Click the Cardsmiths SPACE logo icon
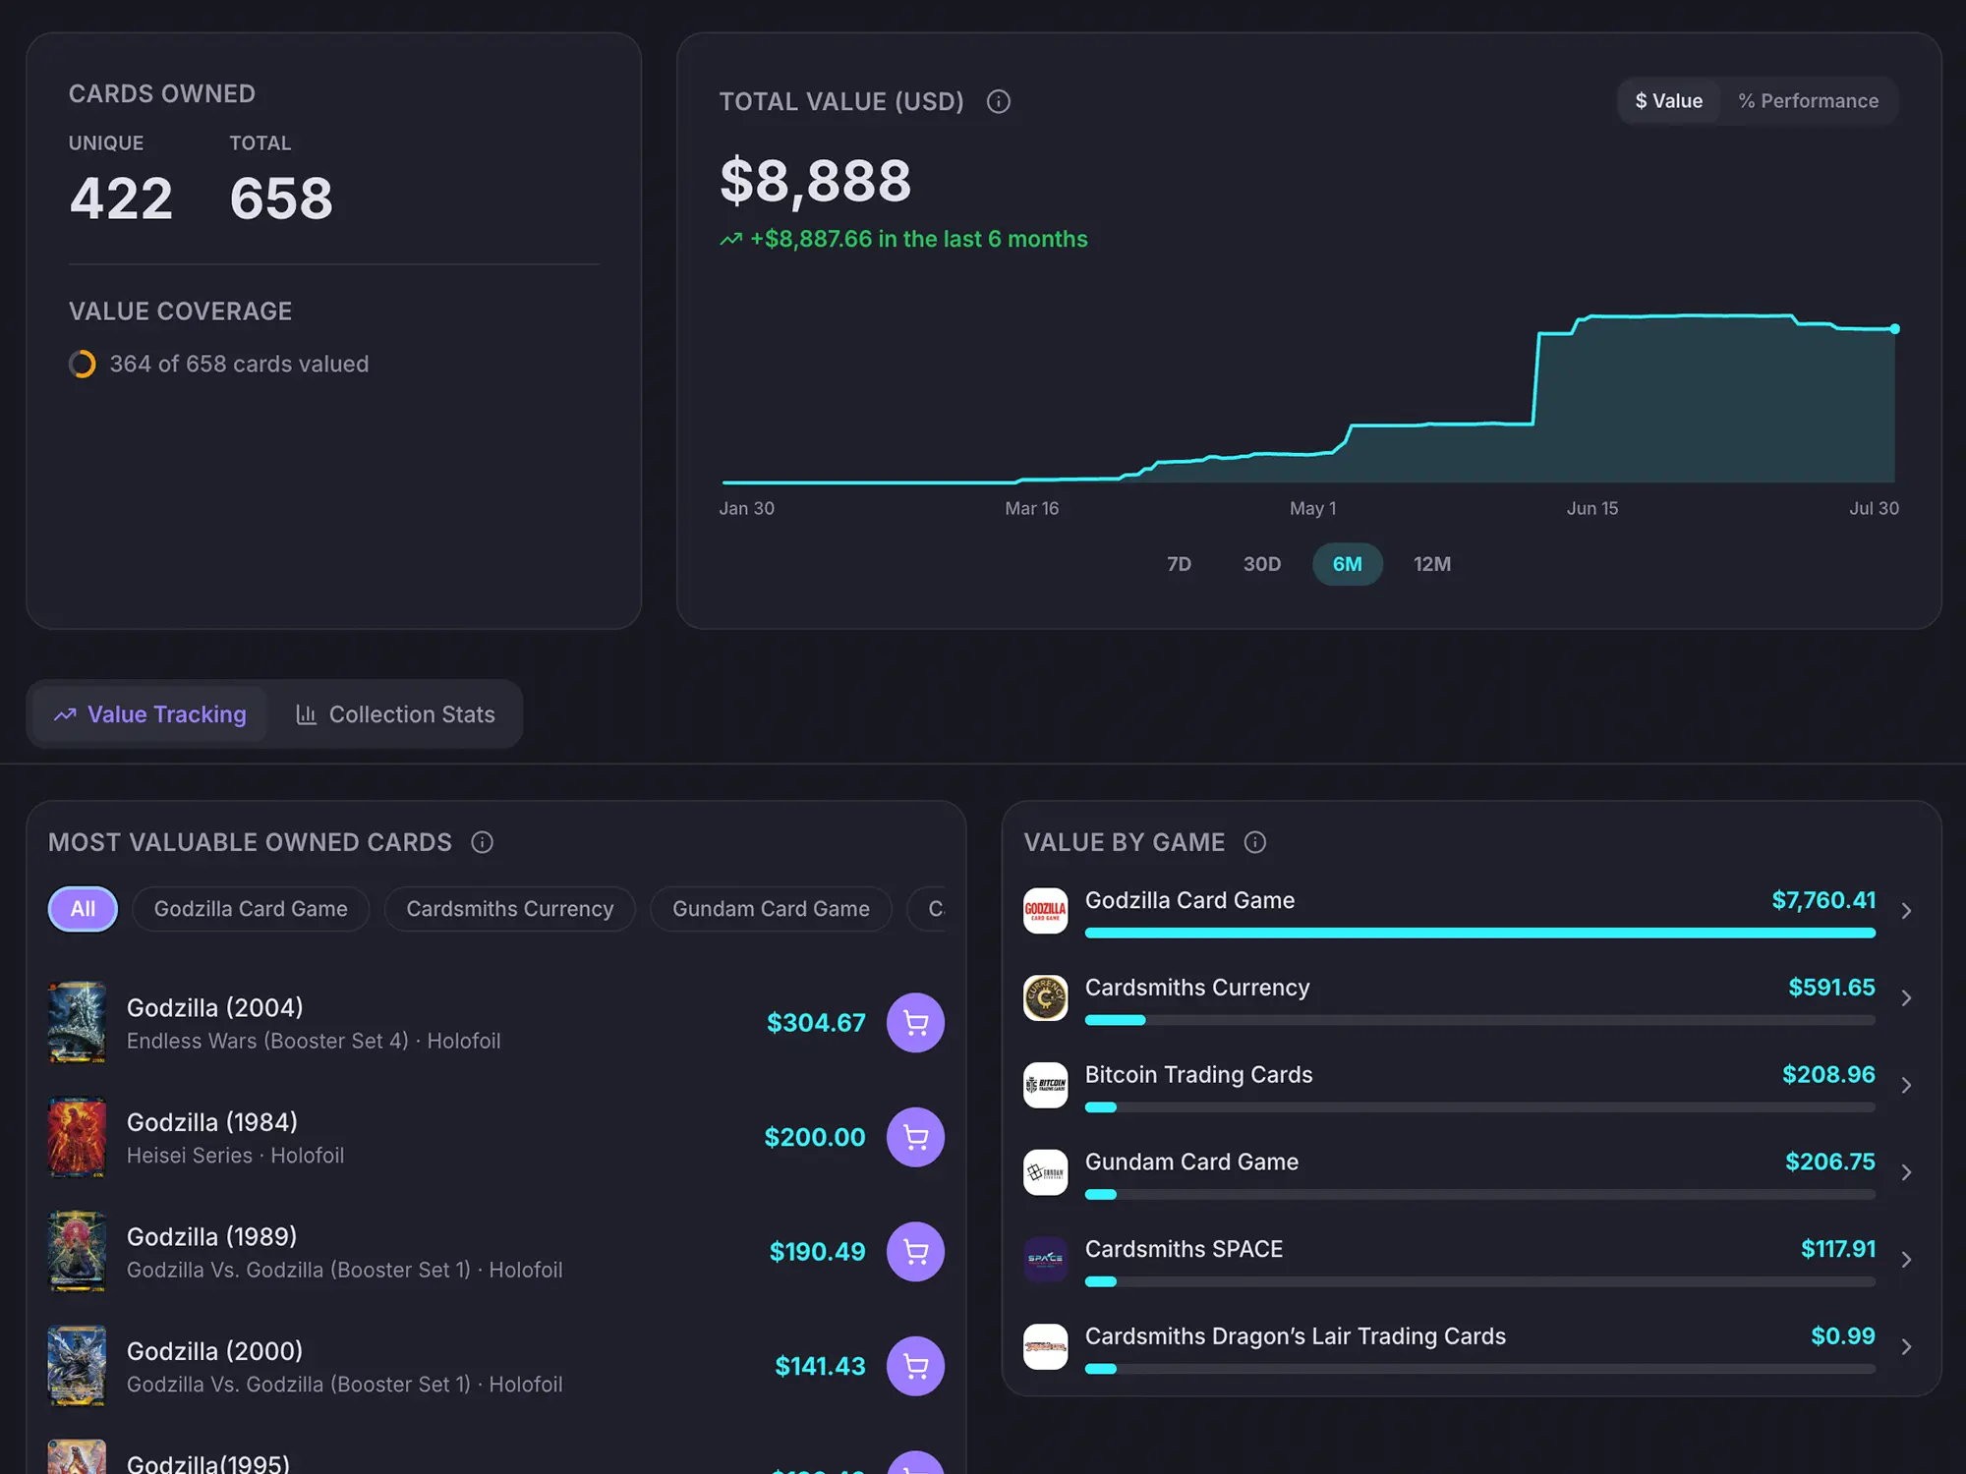Screen dimensions: 1966x1474 coord(1045,1260)
